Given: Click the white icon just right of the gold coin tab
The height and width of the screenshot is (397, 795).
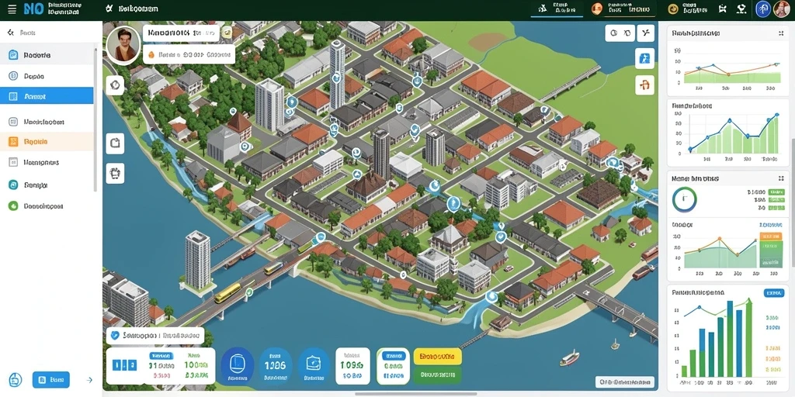Looking at the screenshot, I should [x=723, y=9].
